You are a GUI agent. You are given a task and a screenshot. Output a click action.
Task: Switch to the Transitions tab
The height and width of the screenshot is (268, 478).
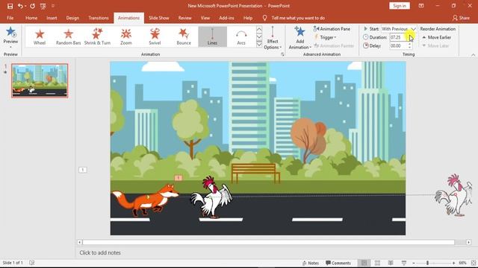tap(99, 18)
